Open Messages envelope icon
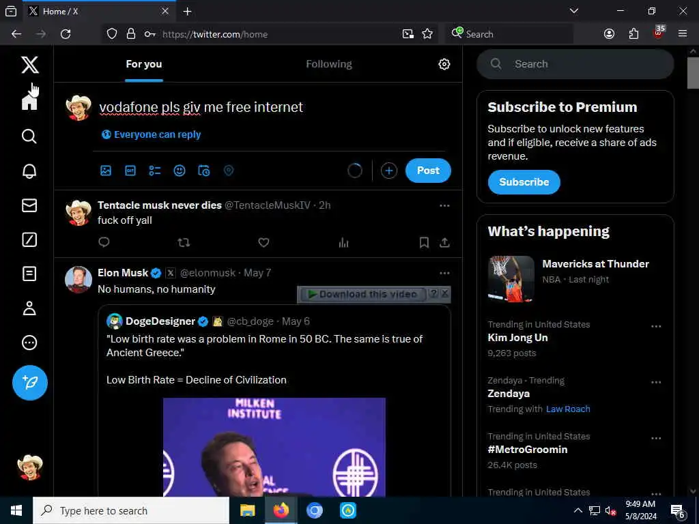Screen dimensions: 699x524 pos(29,205)
